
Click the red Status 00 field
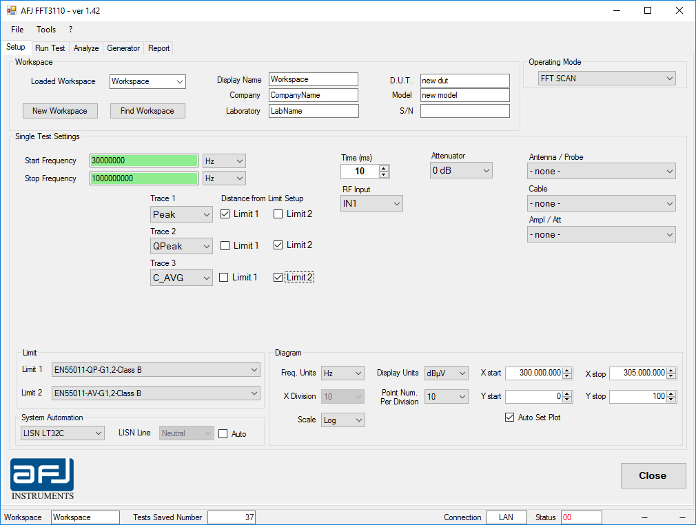(x=581, y=517)
